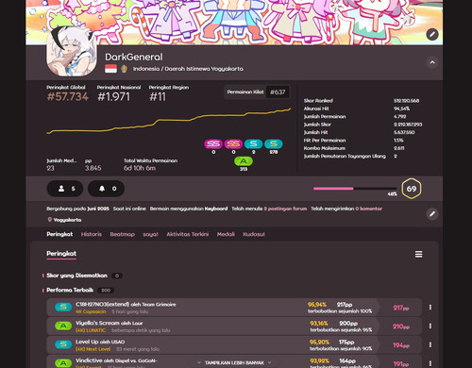Switch to the Beatmap tab
This screenshot has width=472, height=368.
click(122, 234)
